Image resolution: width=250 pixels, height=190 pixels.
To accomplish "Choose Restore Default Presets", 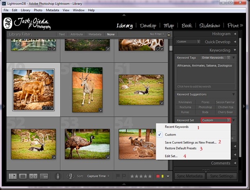I will click(x=193, y=148).
